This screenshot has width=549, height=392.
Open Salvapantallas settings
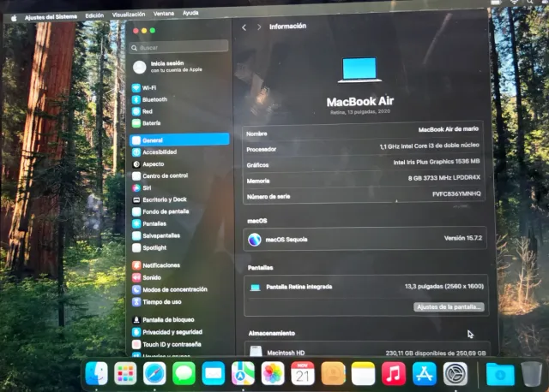point(156,235)
